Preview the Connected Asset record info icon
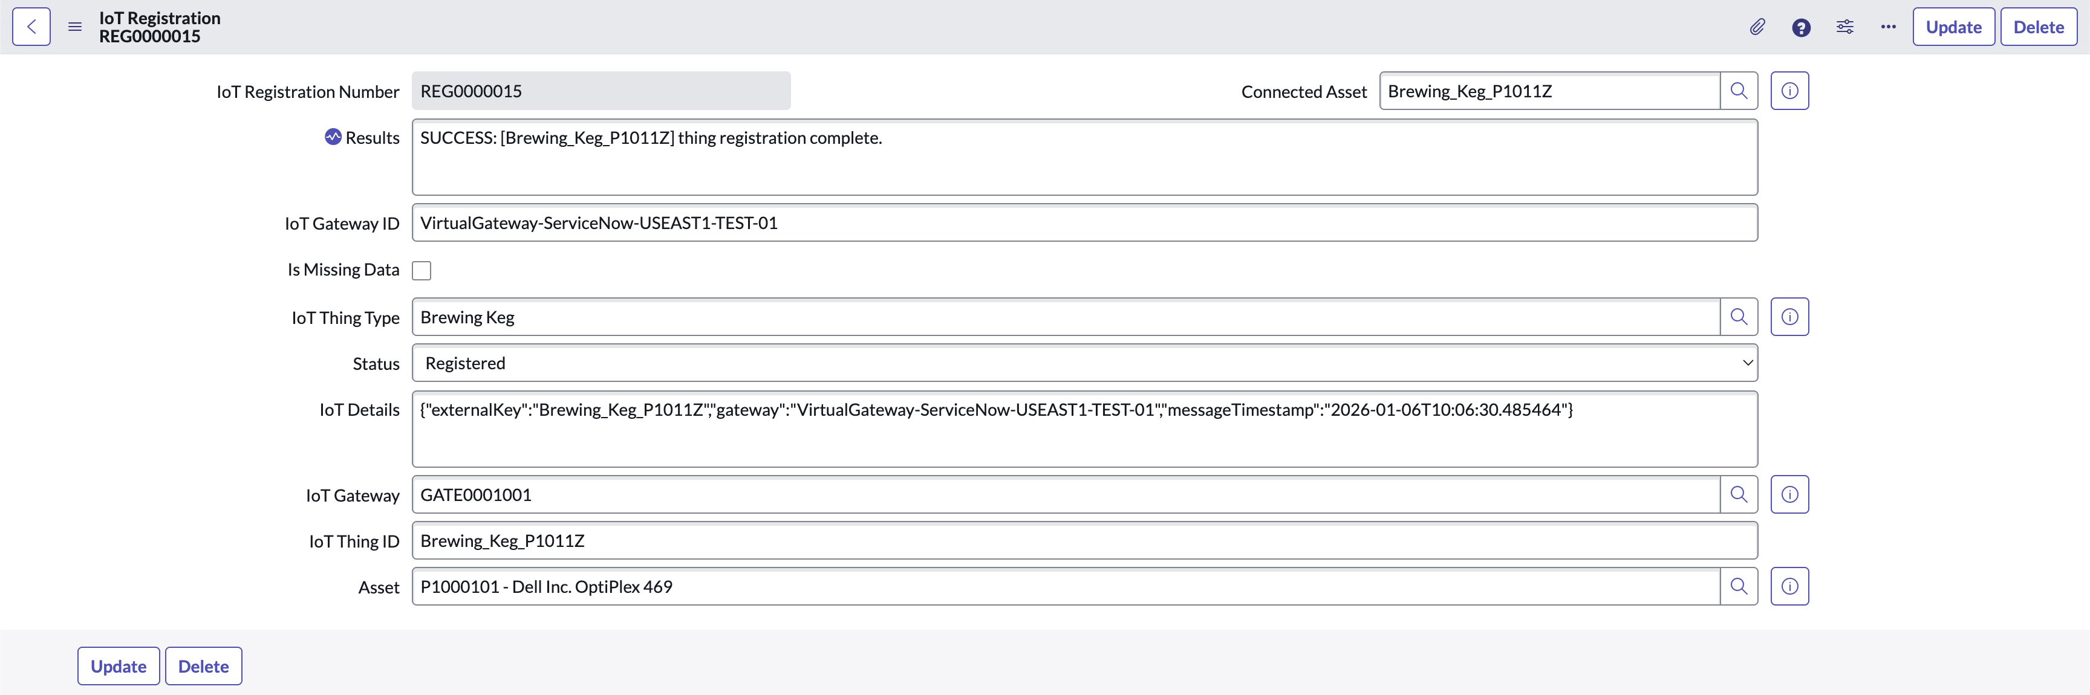This screenshot has width=2090, height=695. coord(1789,91)
